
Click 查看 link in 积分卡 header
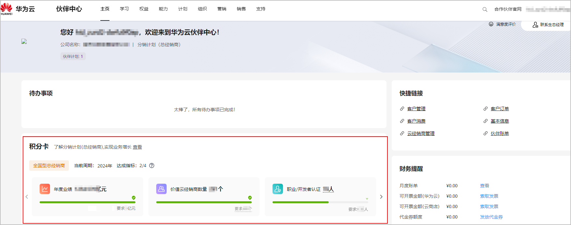pyautogui.click(x=137, y=147)
